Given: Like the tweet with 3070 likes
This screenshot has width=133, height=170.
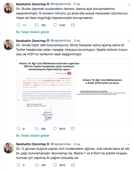Looking at the screenshot, I should click(x=55, y=129).
